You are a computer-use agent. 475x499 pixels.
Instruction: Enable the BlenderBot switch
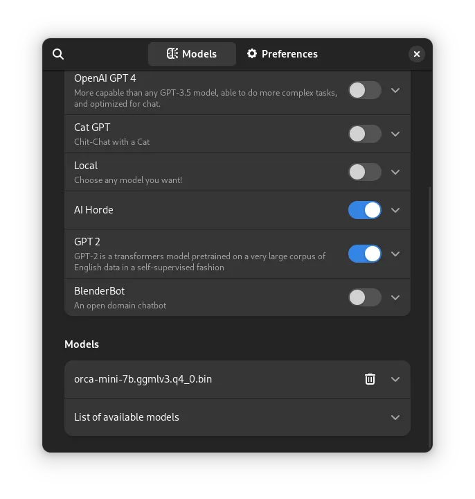(365, 297)
